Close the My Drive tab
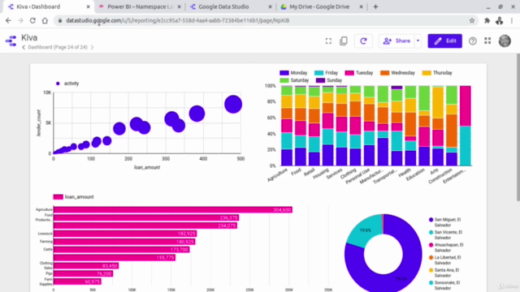 tap(361, 6)
